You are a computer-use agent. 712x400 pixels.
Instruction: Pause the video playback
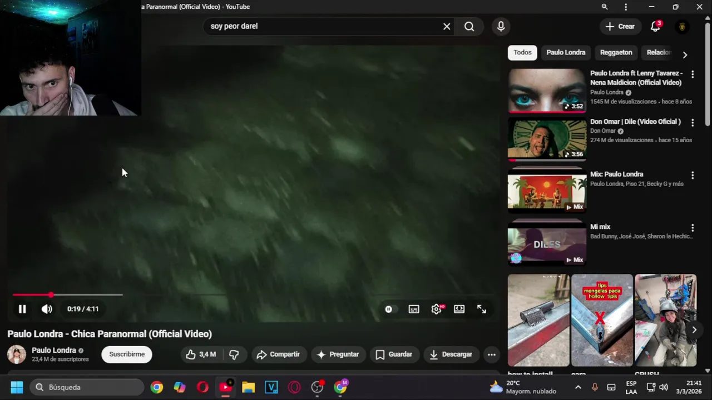click(x=22, y=309)
